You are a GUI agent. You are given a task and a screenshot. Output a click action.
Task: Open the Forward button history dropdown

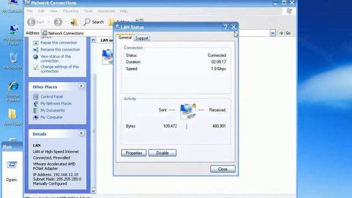[66, 22]
